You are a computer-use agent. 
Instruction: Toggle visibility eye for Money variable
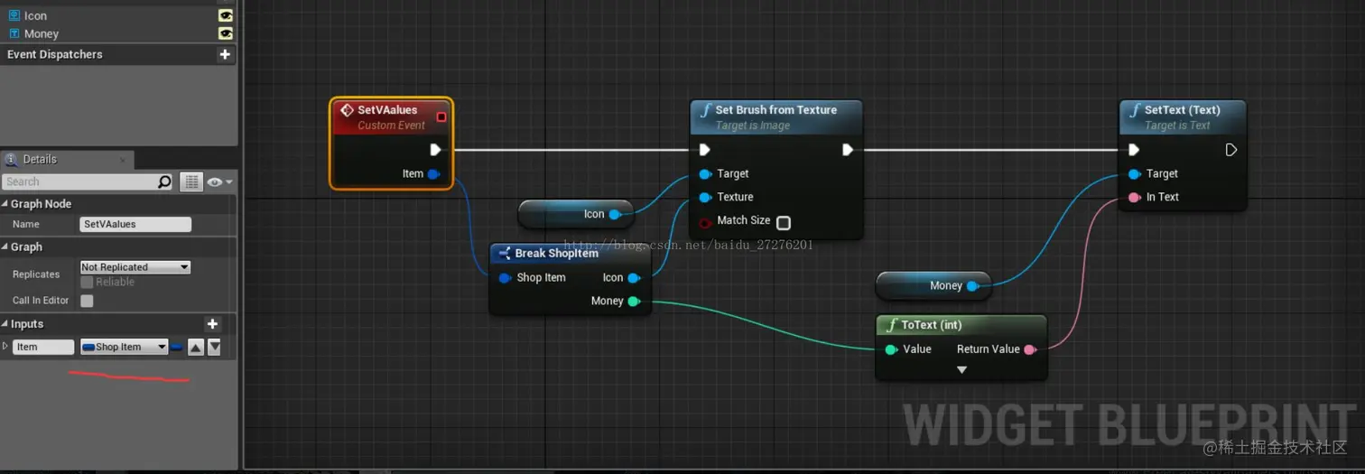(226, 33)
